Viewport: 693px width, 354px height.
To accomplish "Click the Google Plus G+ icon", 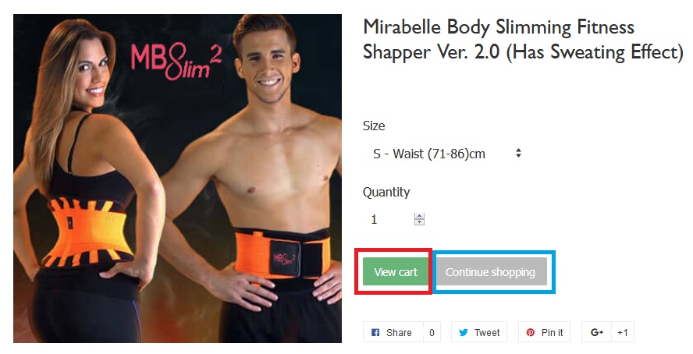I will pos(597,333).
